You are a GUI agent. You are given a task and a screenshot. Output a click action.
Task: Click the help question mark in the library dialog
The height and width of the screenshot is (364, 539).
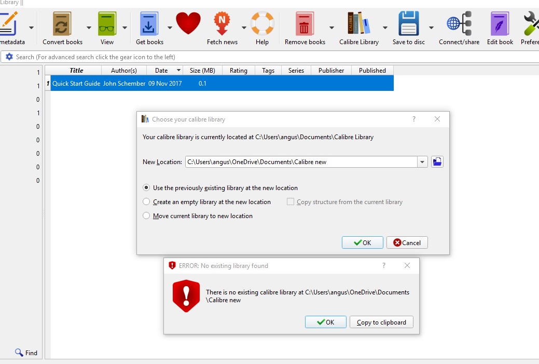[x=414, y=119]
